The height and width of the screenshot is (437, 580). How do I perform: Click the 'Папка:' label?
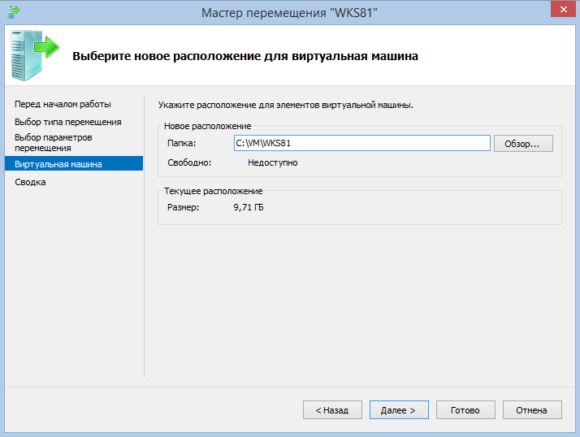(182, 144)
